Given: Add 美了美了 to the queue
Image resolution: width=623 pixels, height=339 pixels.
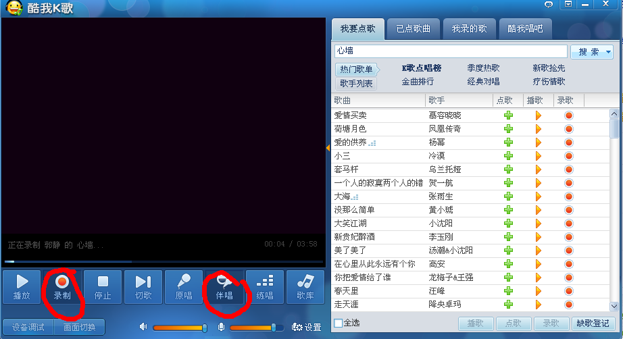Looking at the screenshot, I should click(x=508, y=251).
